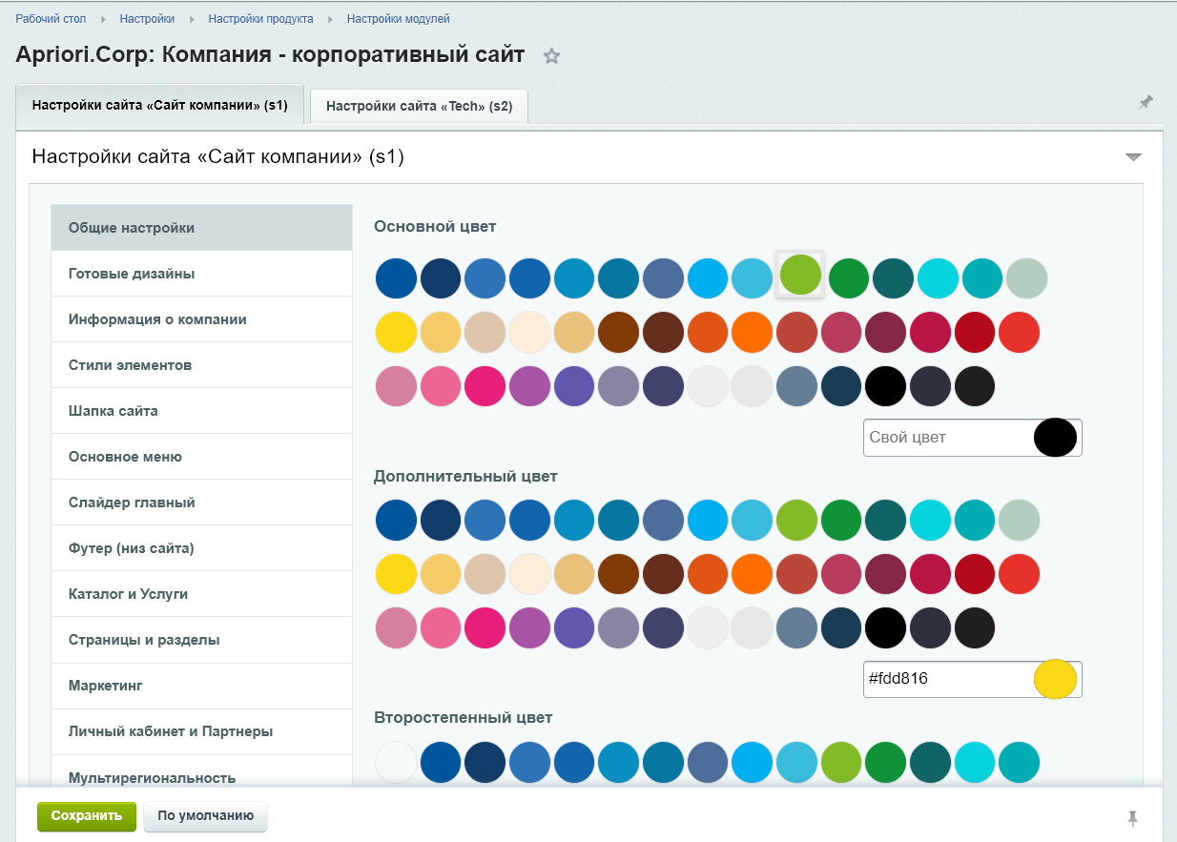Collapse the «Сайт компании» settings section arrow

tap(1133, 157)
